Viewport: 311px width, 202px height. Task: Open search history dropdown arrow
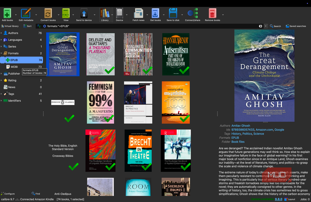(x=266, y=26)
